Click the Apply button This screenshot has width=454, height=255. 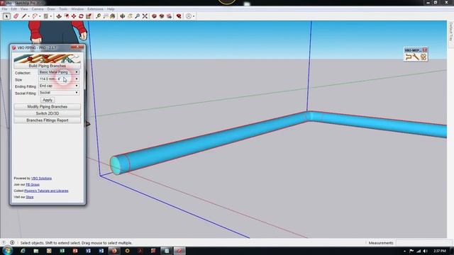pos(48,100)
